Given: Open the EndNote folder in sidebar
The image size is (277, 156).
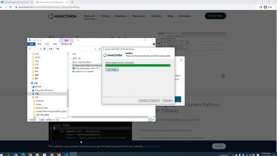Looking at the screenshot, I should tap(39, 101).
